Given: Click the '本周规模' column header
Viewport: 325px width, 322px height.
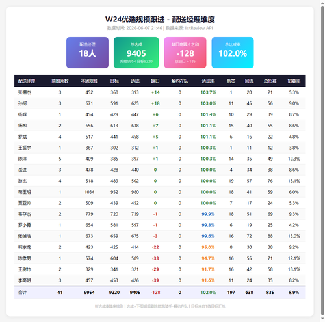Looking at the screenshot, I should (x=89, y=81).
